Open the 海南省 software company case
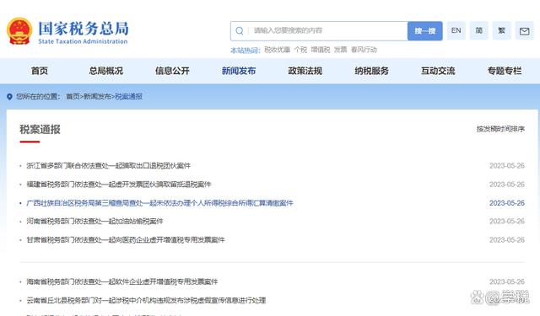 122,282
